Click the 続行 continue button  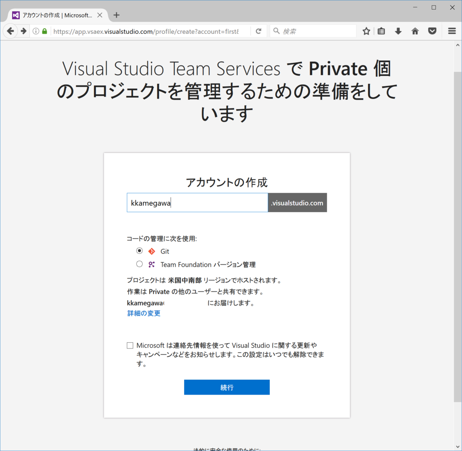pos(227,387)
